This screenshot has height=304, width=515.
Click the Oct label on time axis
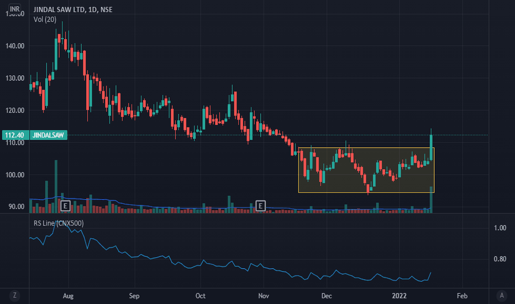point(201,296)
